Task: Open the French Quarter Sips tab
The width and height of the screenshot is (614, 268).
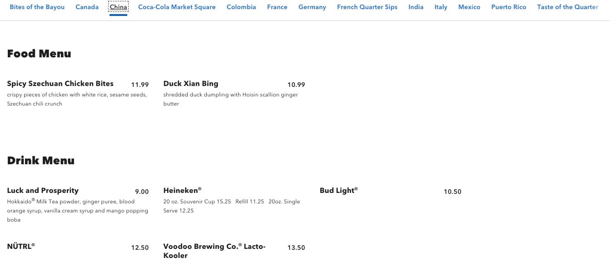Action: point(367,7)
